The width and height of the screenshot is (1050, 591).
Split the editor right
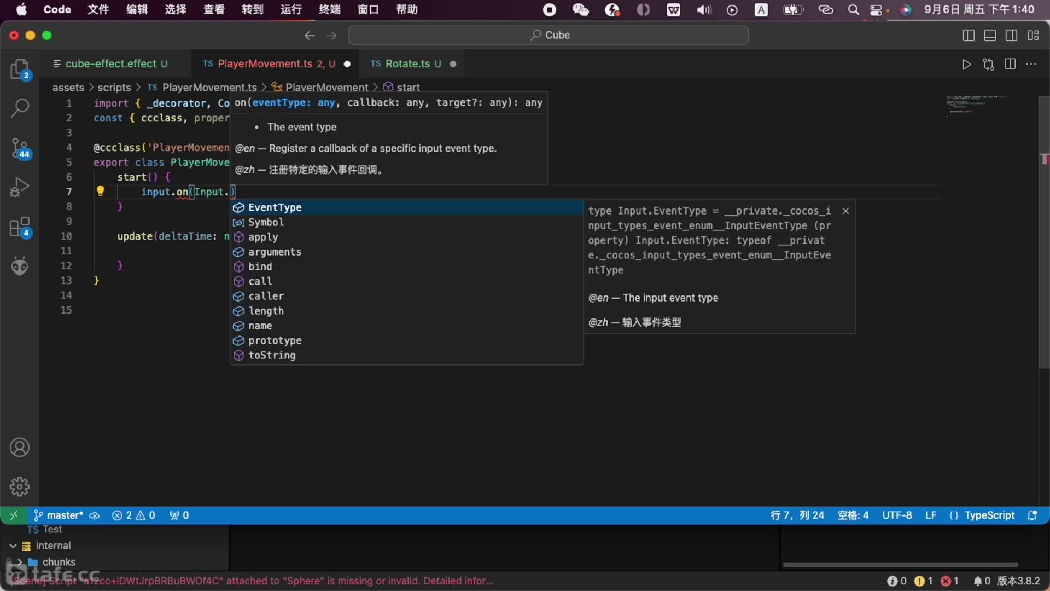(x=1010, y=64)
